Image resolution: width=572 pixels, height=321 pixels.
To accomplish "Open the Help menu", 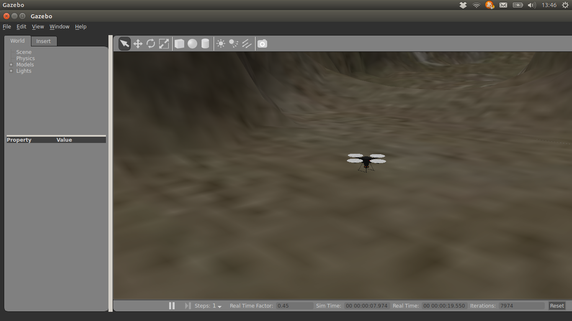I will [x=81, y=26].
